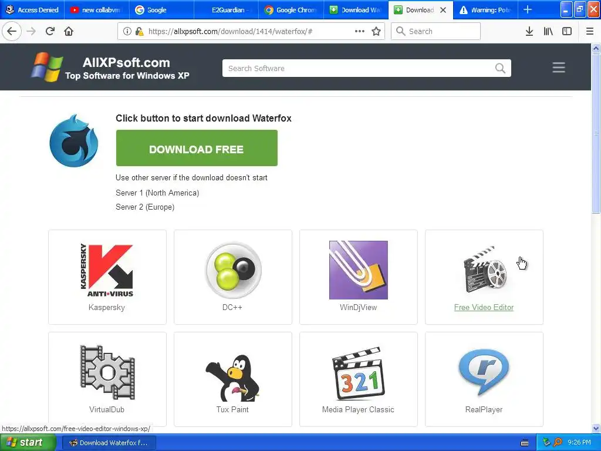Reload the page with the refresh icon

pyautogui.click(x=50, y=31)
